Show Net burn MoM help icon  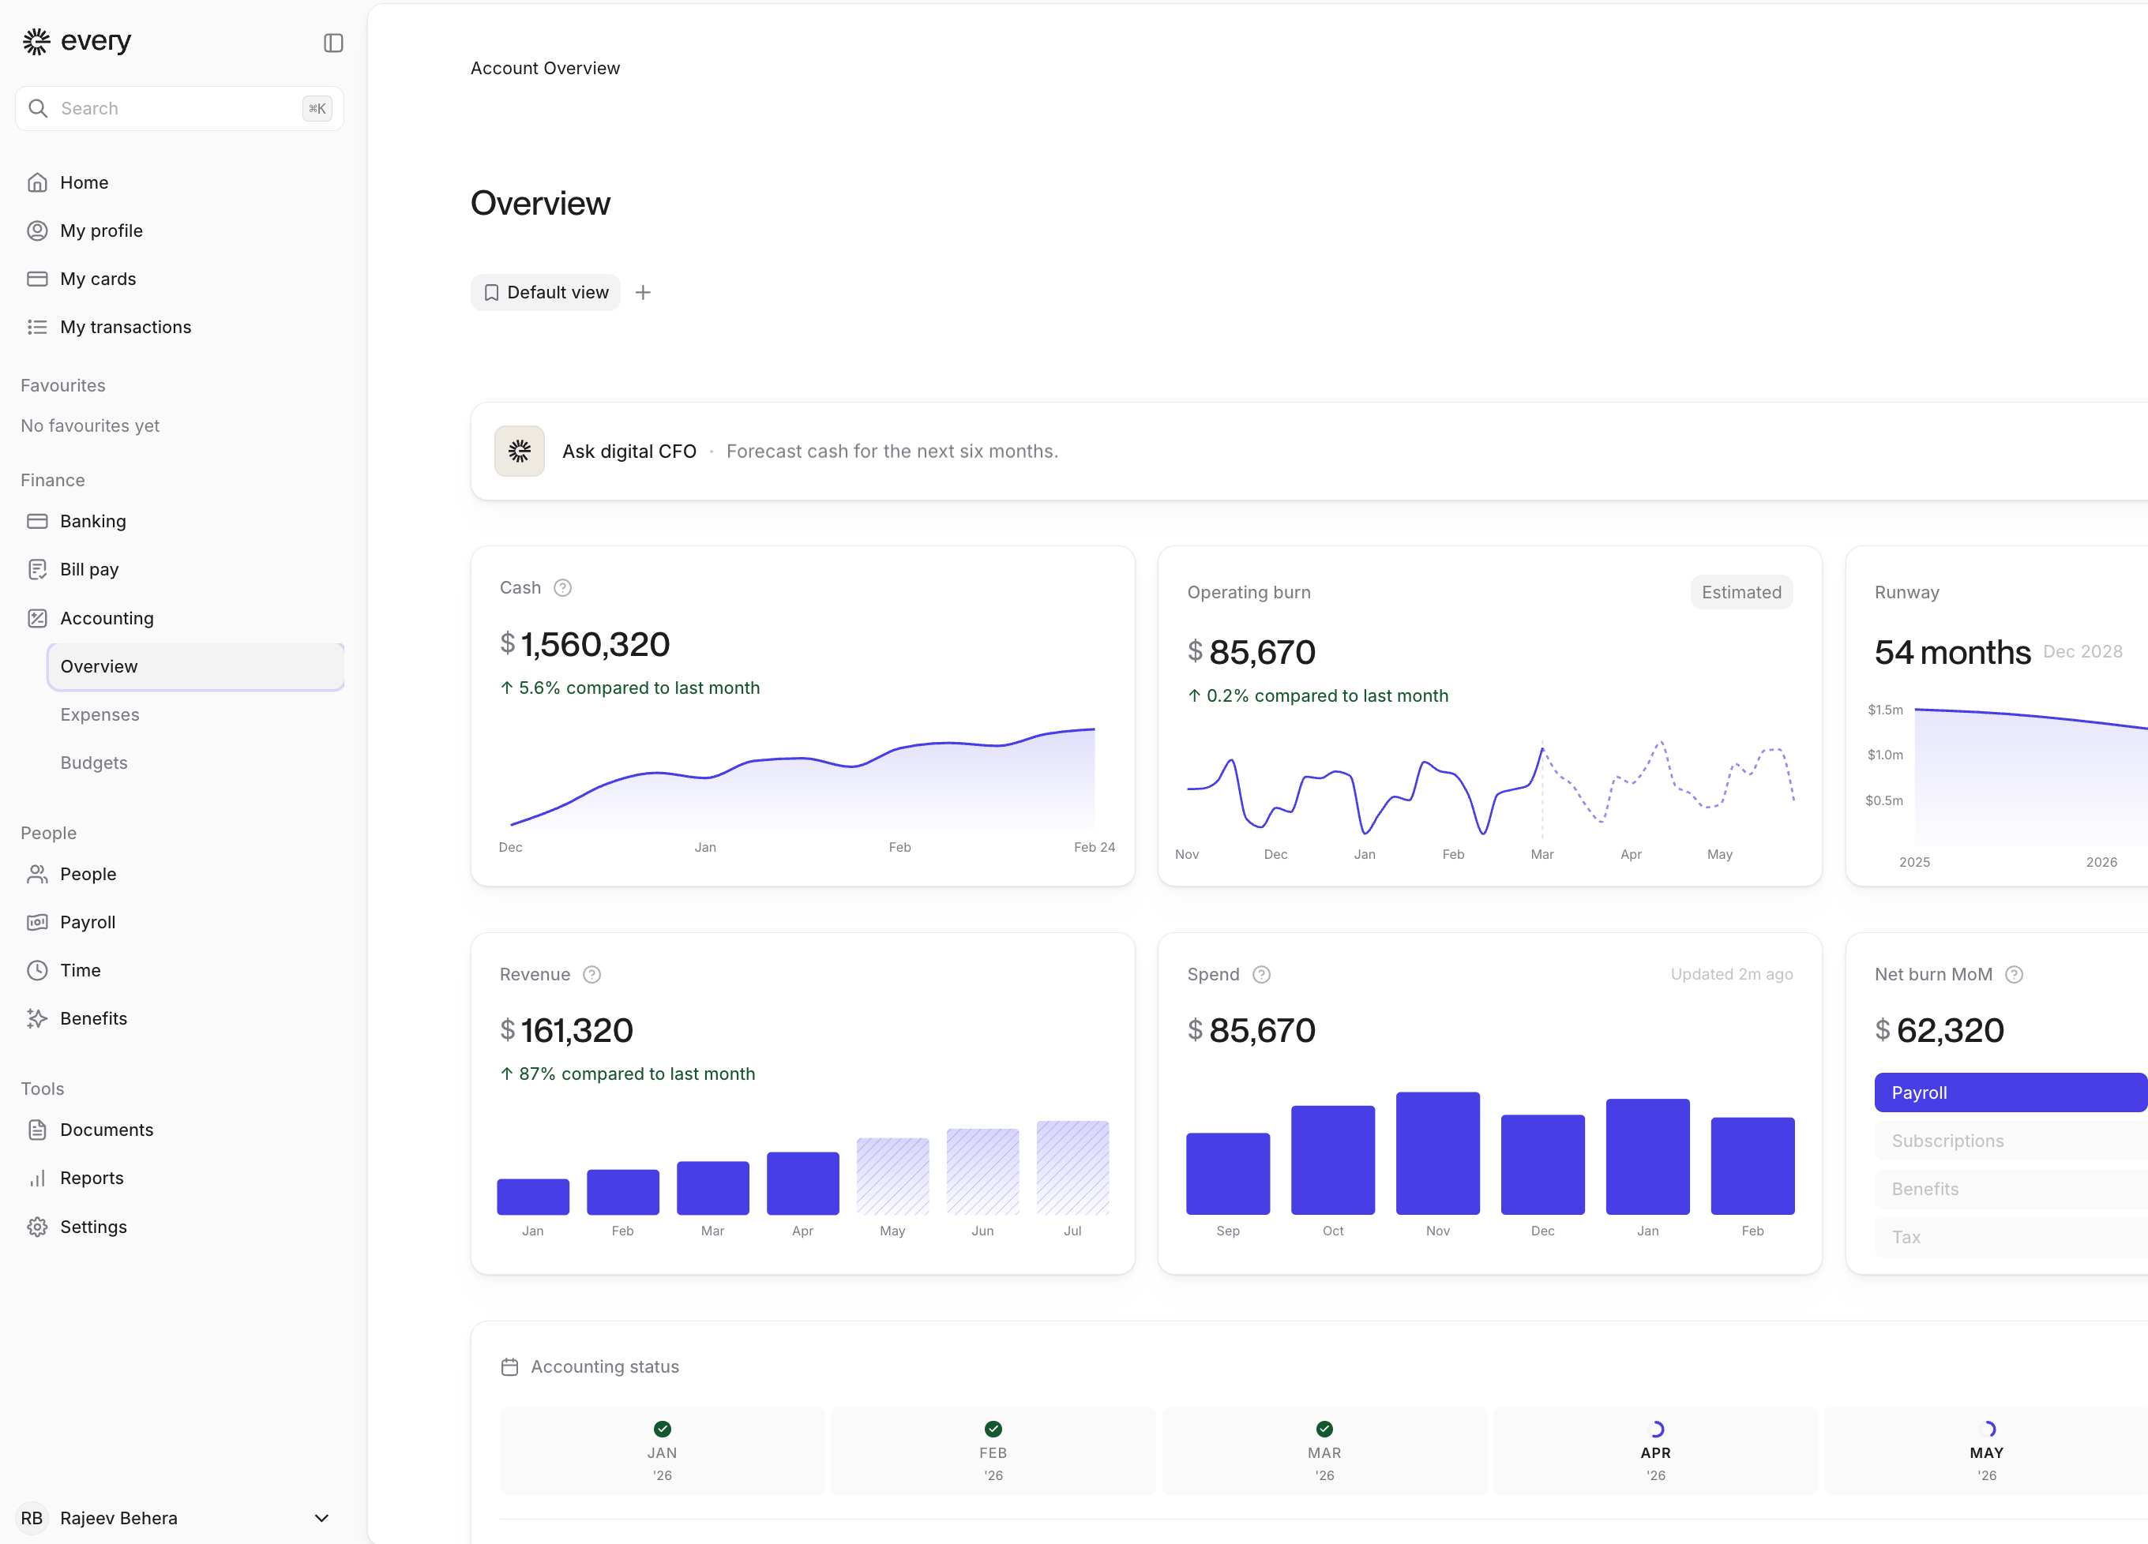(2015, 975)
